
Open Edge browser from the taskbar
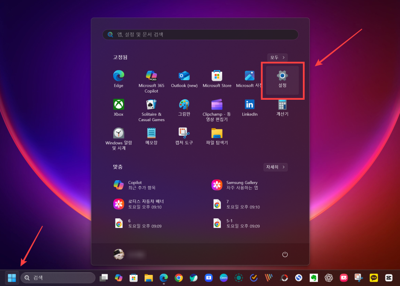164,277
